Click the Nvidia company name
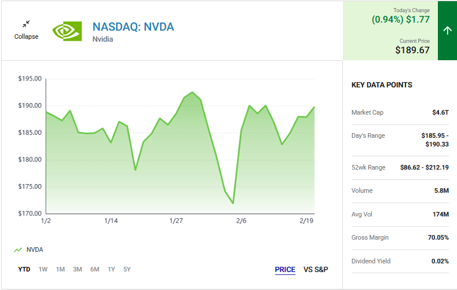Screen dimensions: 457x290 pos(103,39)
